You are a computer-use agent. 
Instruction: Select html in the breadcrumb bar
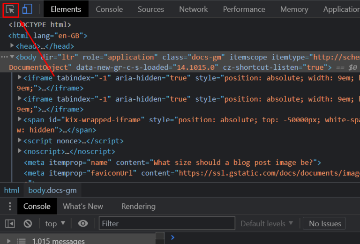coord(12,190)
